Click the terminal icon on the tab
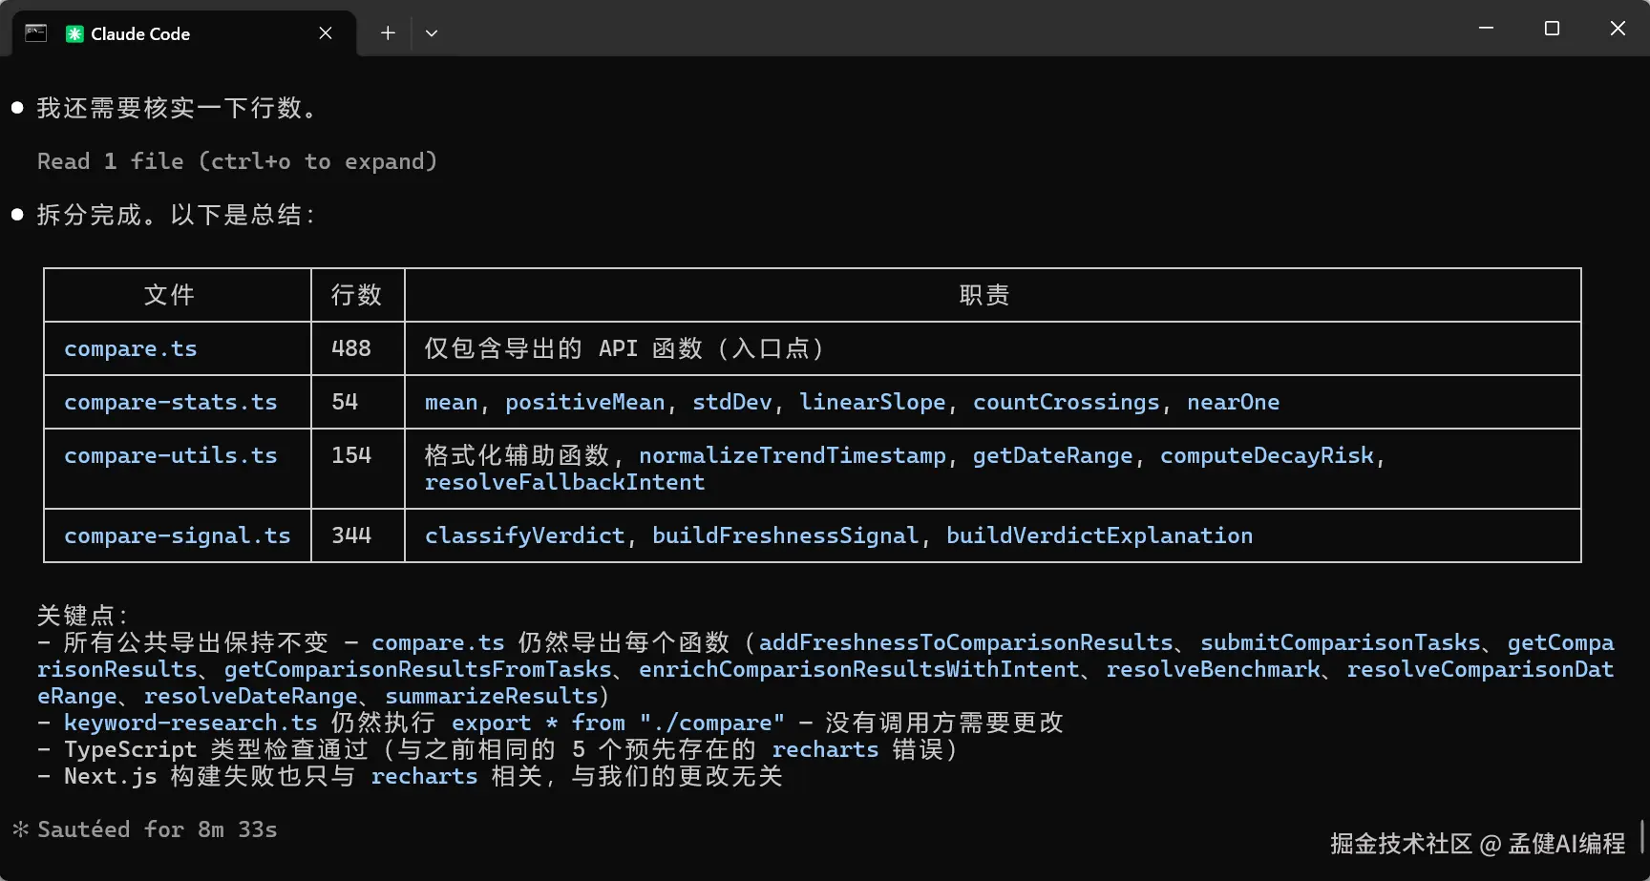The width and height of the screenshot is (1650, 881). (35, 33)
